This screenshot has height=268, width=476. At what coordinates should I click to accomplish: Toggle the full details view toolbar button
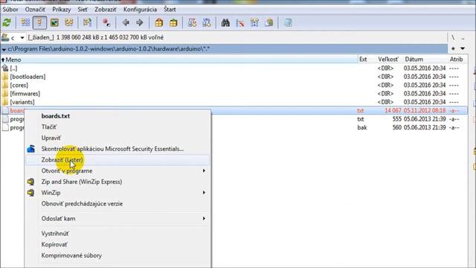[x=39, y=22]
